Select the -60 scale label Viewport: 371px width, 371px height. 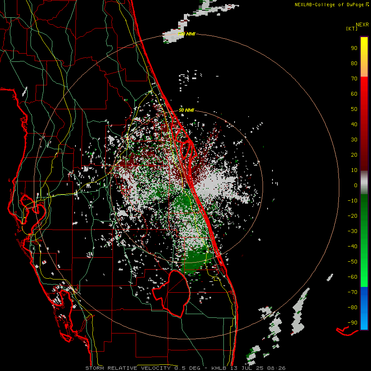click(x=352, y=277)
